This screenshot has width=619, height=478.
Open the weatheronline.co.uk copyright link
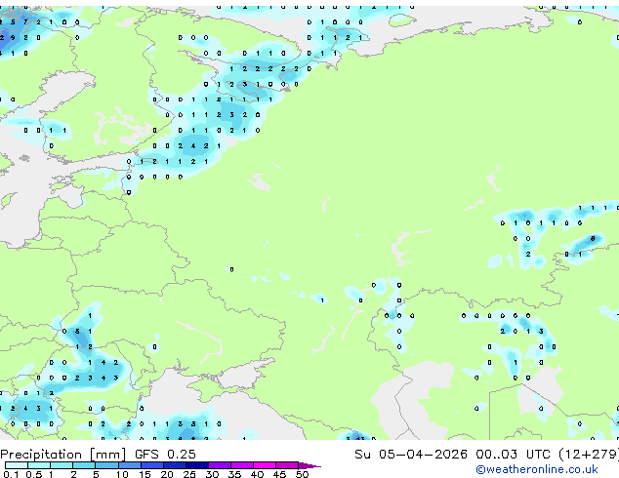[x=536, y=469]
